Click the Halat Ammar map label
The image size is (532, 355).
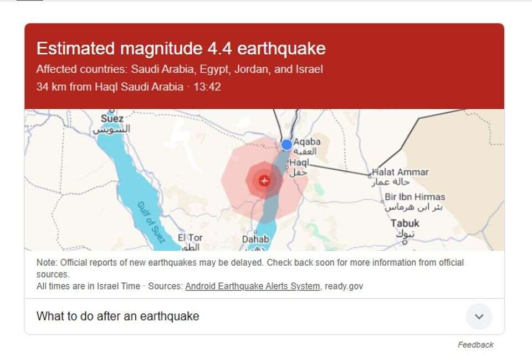(400, 172)
